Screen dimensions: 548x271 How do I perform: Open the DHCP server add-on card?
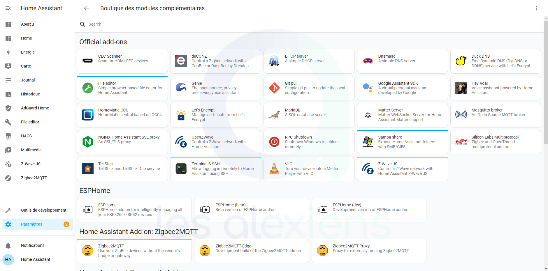click(309, 61)
